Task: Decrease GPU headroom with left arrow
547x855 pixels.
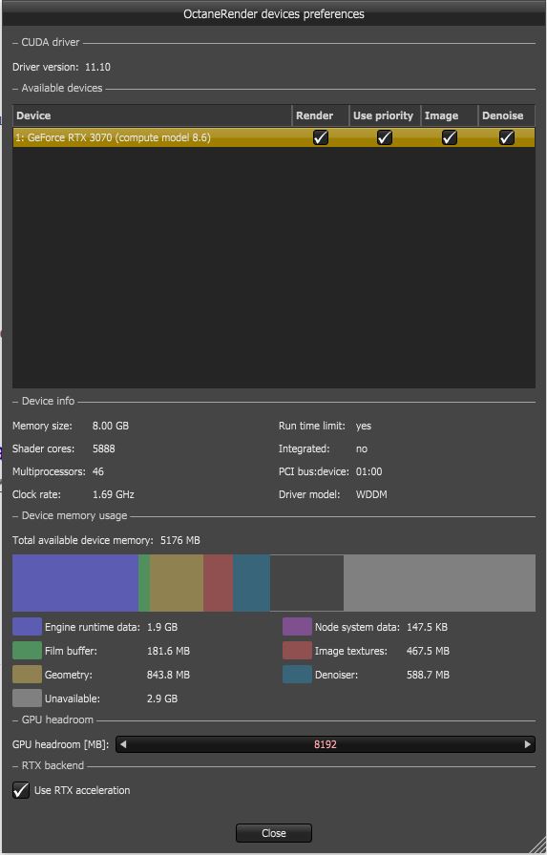Action: click(123, 744)
